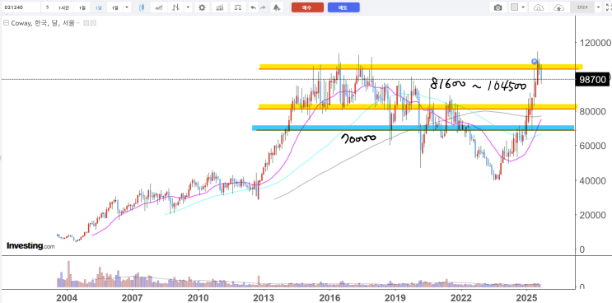This screenshot has height=303, width=612.
Task: Select the highlighted 1달 interval
Action: [x=98, y=7]
